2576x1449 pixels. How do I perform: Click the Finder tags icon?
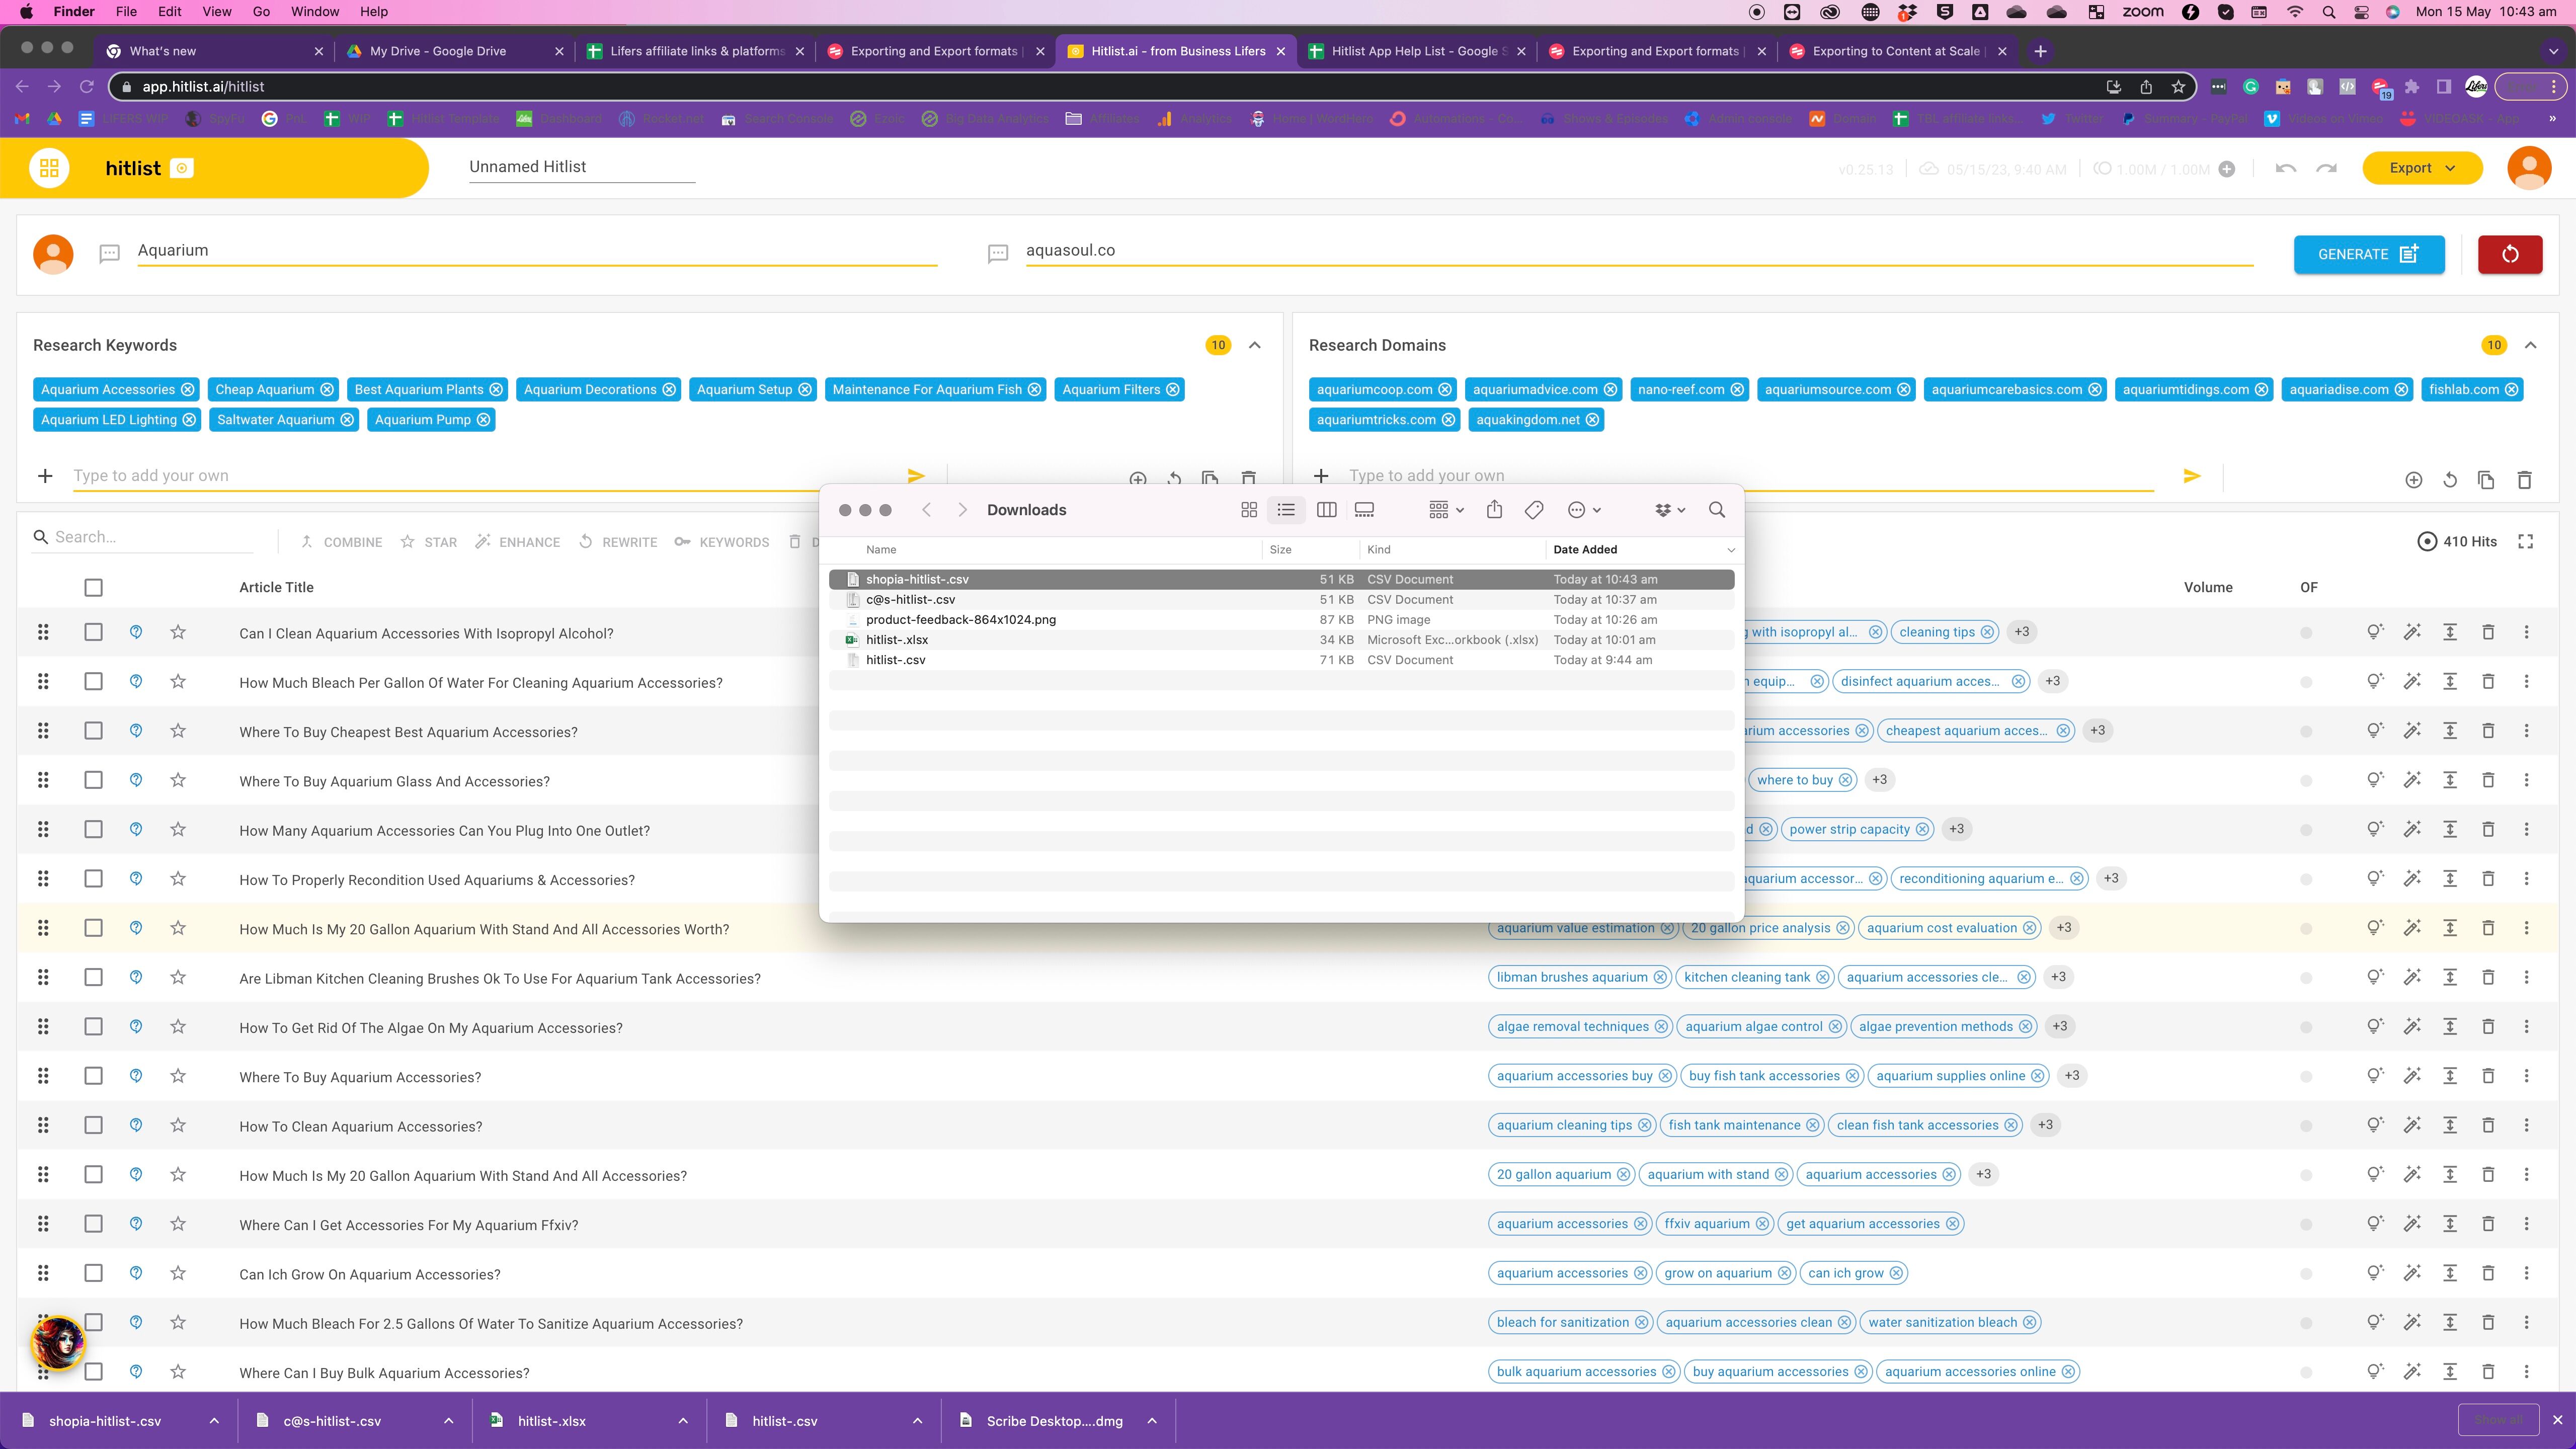point(1534,510)
